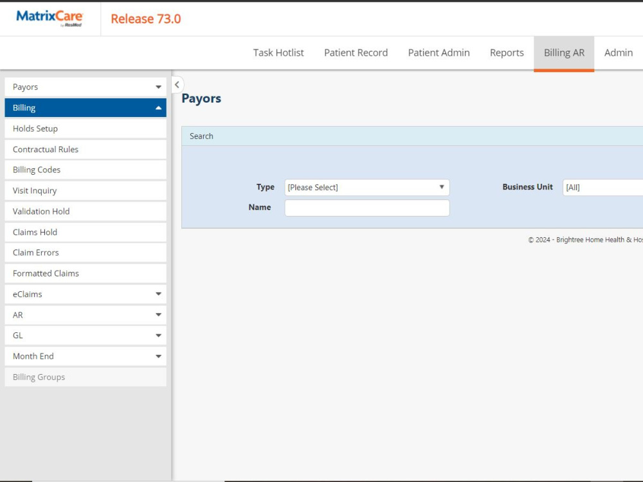Collapse the Billing sidebar section
The height and width of the screenshot is (482, 643).
point(86,108)
